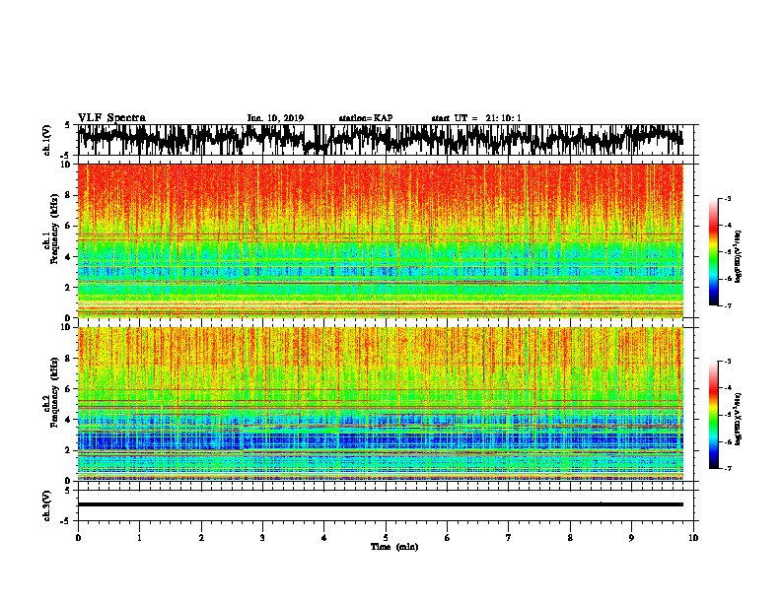Viewport: 781px width, 603px height.
Task: Click time axis tick label '10'
Action: point(693,538)
